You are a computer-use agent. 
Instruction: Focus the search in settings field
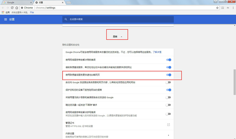pos(118,19)
